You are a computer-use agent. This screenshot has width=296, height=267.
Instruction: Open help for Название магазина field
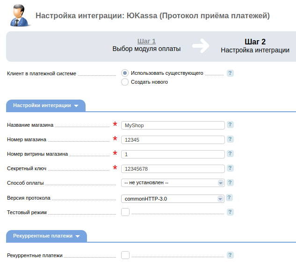[x=230, y=125]
